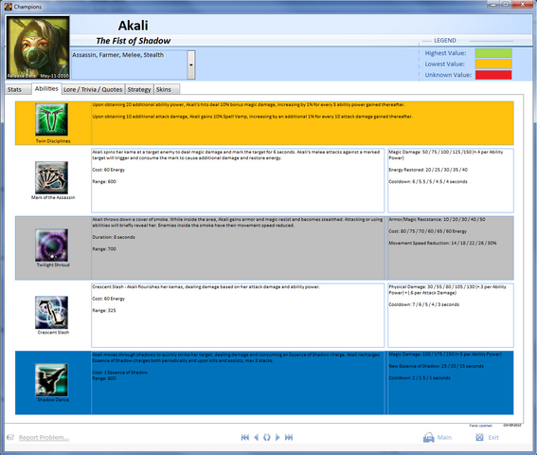Click the Champions window title icon
Image resolution: width=537 pixels, height=455 pixels.
pos(9,7)
